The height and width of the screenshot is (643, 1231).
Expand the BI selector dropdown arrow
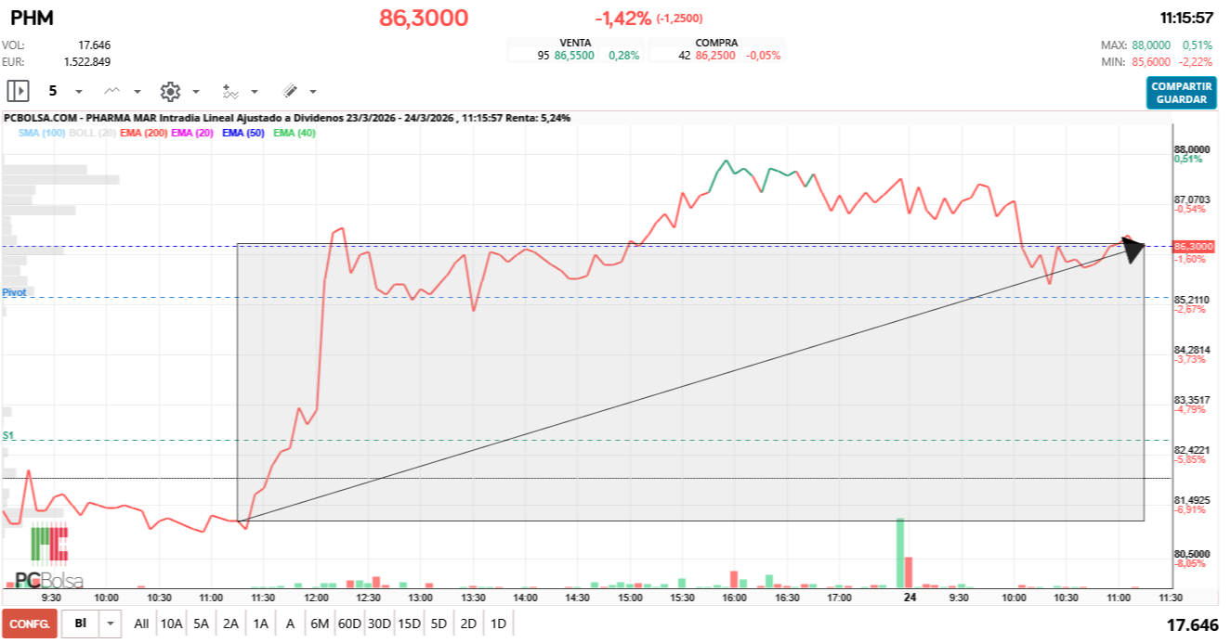pyautogui.click(x=111, y=624)
